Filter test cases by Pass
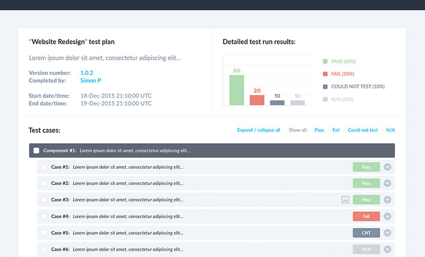Image resolution: width=425 pixels, height=257 pixels. [319, 130]
